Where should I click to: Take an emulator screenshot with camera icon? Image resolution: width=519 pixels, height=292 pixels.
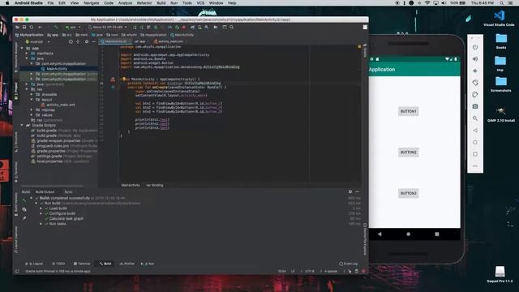coord(475,106)
